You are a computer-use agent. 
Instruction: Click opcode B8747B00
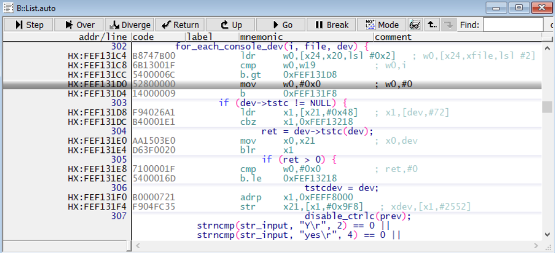click(x=154, y=56)
